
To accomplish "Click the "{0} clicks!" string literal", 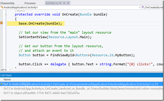I will click(x=140, y=64).
